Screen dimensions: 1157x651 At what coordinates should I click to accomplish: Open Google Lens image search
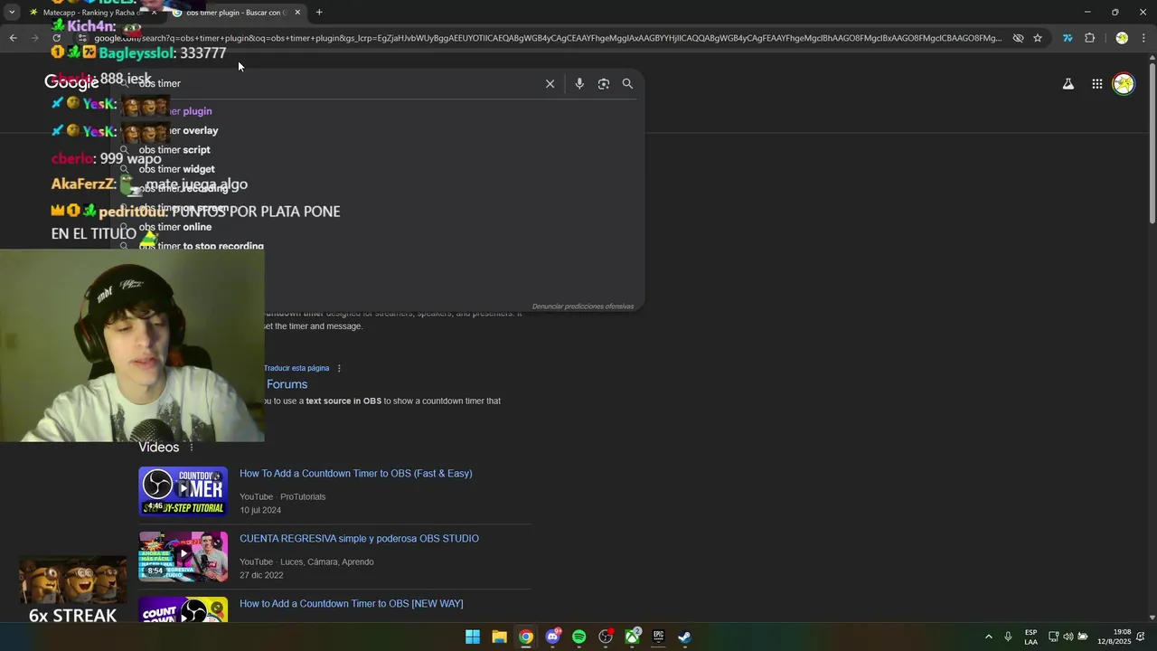click(x=604, y=83)
